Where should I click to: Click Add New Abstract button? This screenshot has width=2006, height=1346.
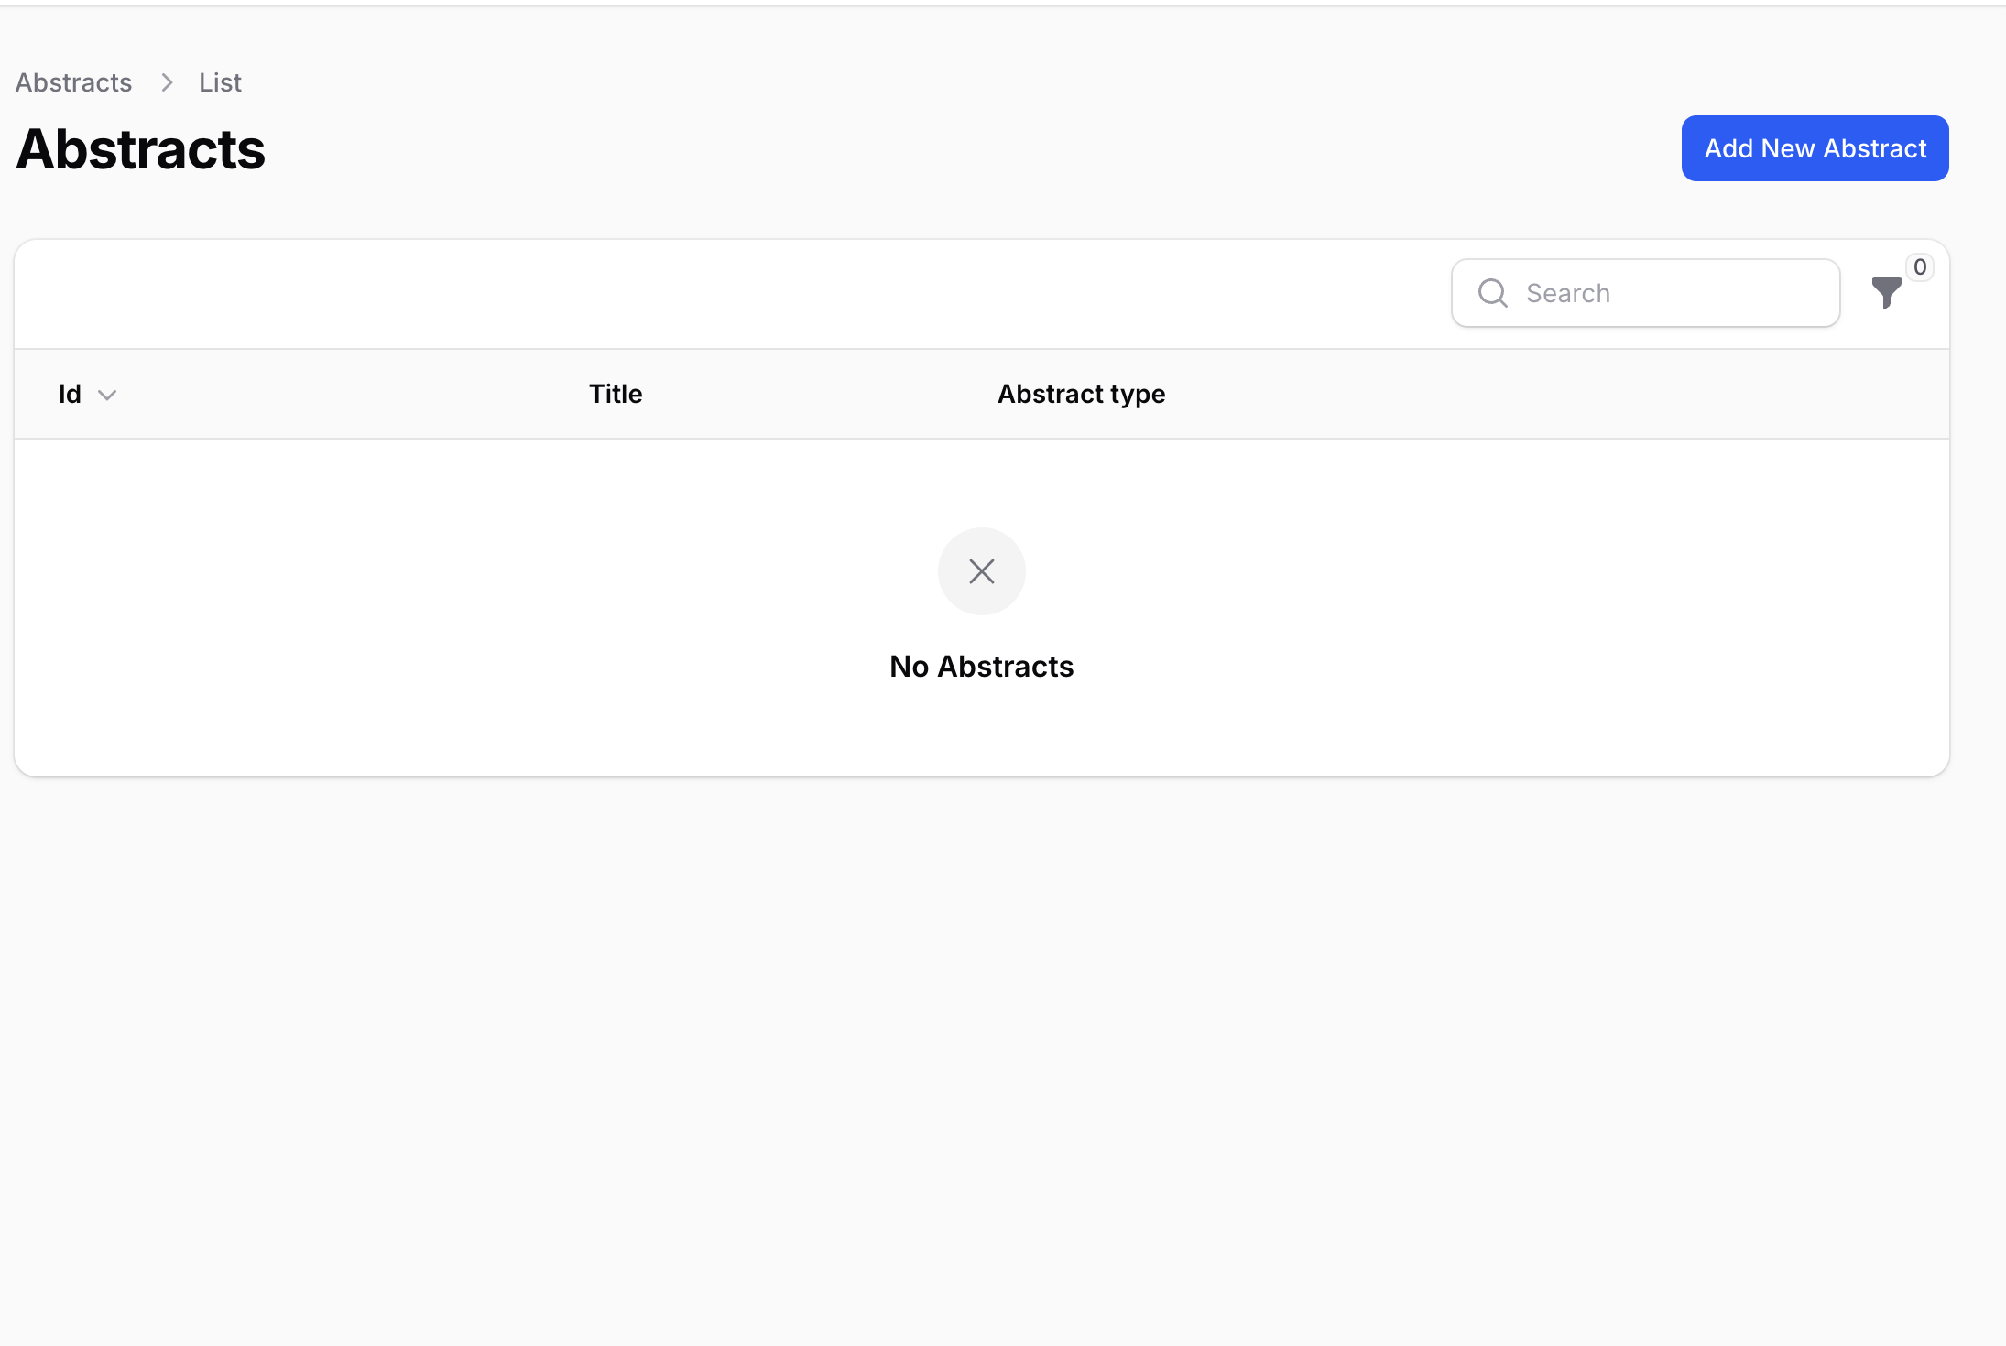pos(1815,148)
